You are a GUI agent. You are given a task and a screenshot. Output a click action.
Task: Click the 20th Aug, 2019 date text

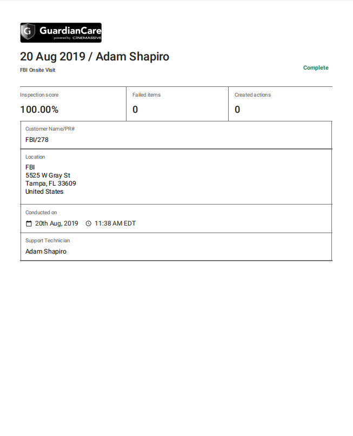click(x=57, y=223)
